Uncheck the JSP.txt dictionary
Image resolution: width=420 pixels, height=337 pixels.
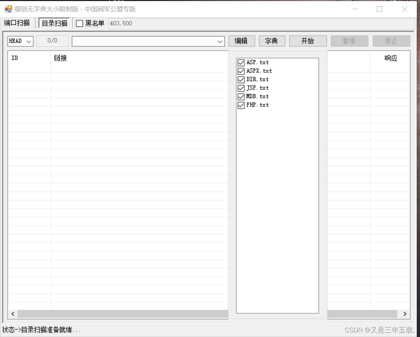point(241,88)
